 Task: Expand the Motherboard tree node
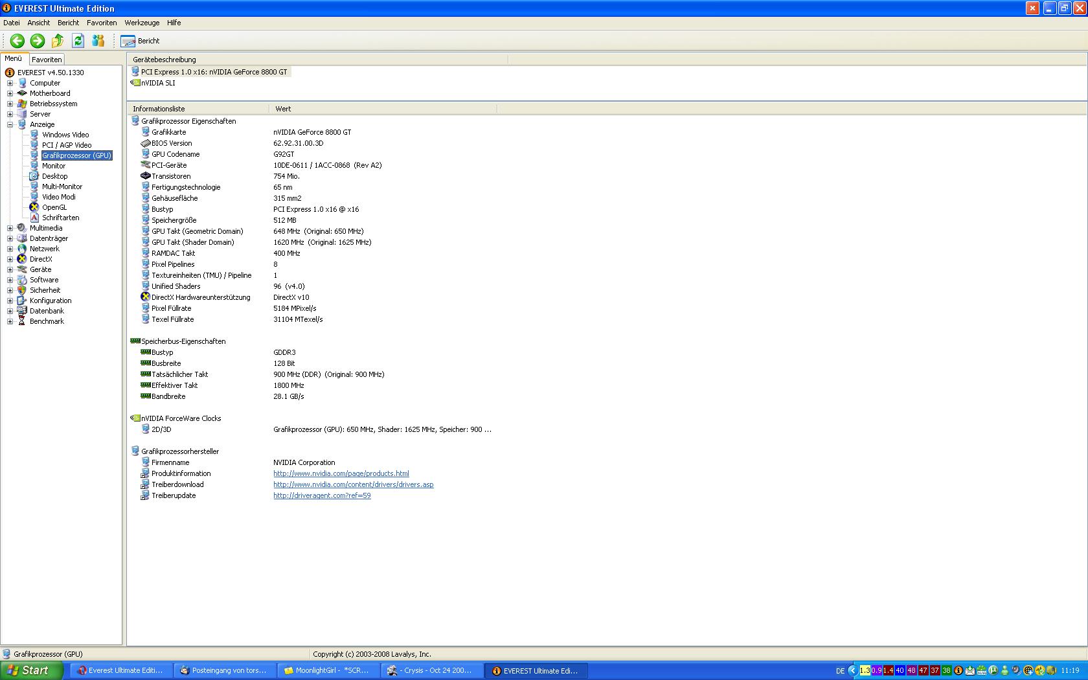click(x=10, y=93)
